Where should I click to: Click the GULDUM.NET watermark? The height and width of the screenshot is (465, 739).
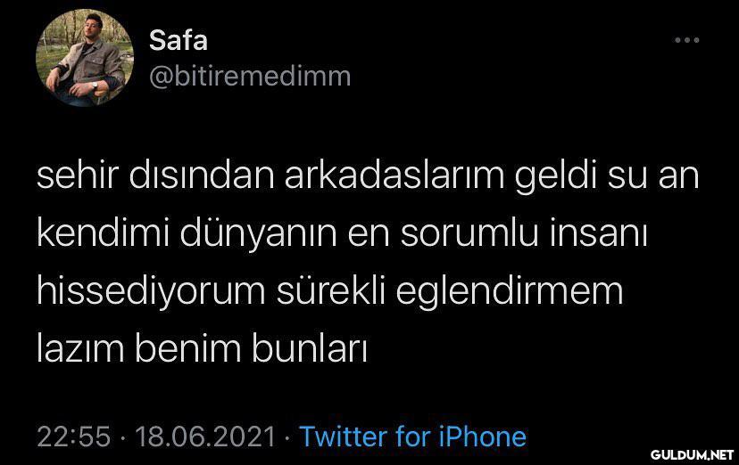692,454
